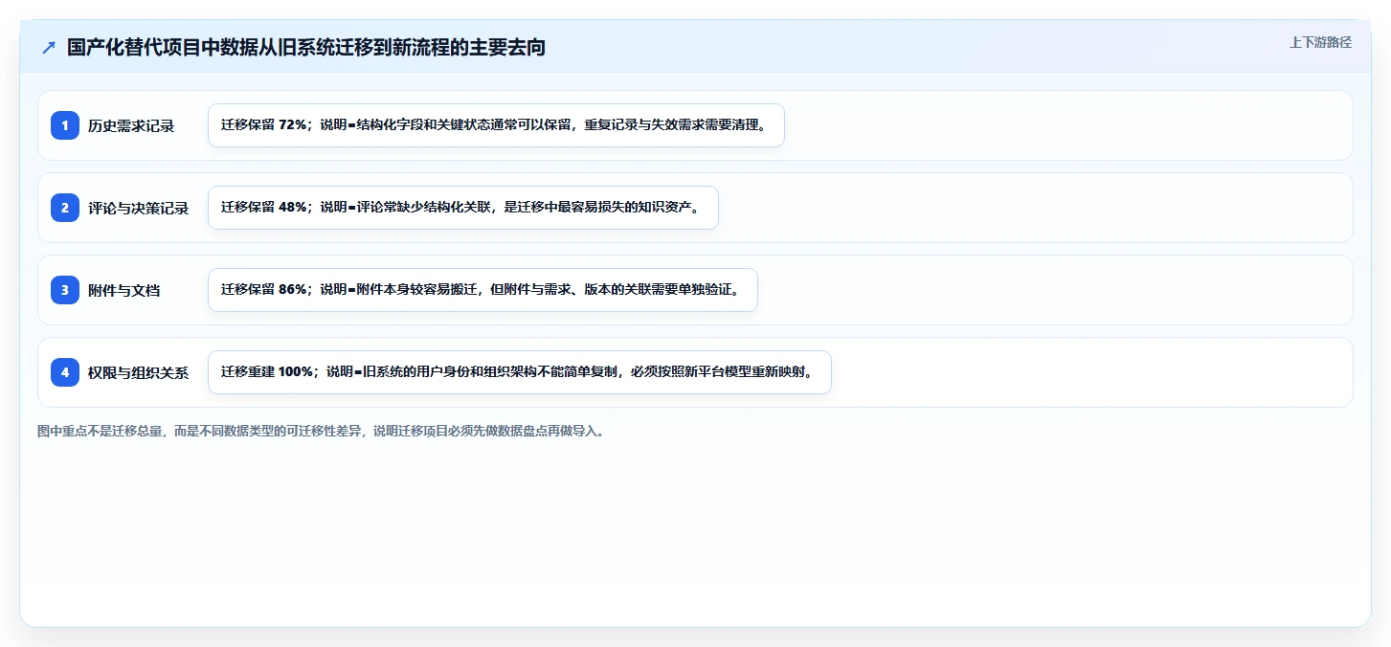Click the number 3 badge for 附件与文档
This screenshot has height=647, width=1391.
point(65,290)
